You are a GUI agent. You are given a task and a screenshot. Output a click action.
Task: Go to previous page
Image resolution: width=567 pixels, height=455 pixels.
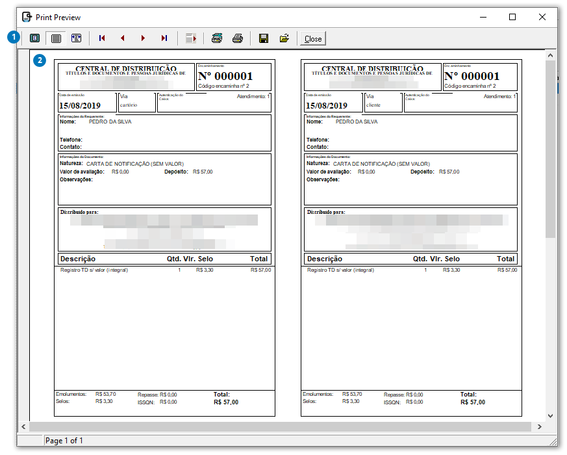(x=123, y=38)
